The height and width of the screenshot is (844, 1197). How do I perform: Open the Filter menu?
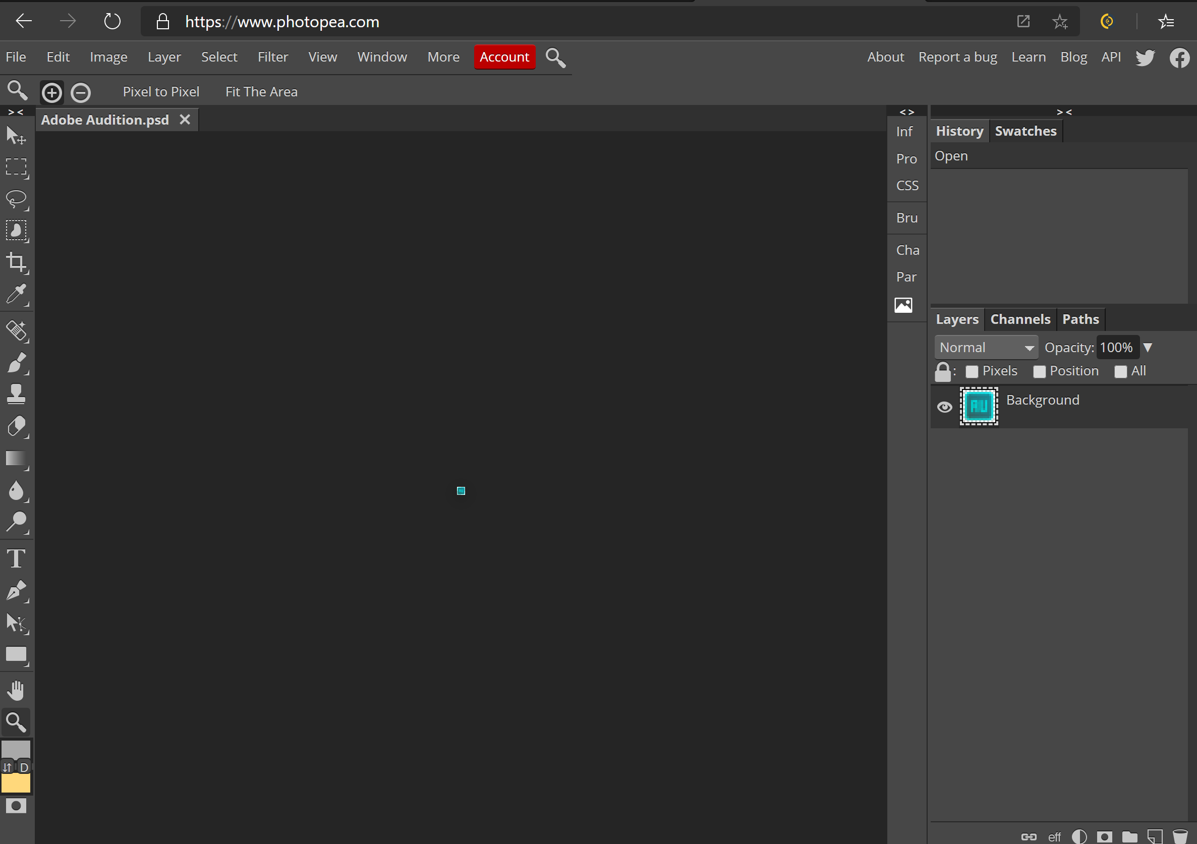(272, 57)
